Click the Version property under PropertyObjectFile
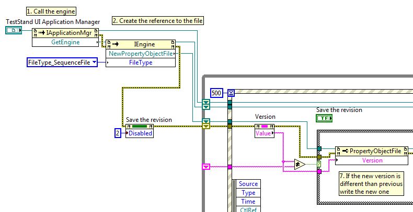The height and width of the screenshot is (212, 413). click(371, 160)
